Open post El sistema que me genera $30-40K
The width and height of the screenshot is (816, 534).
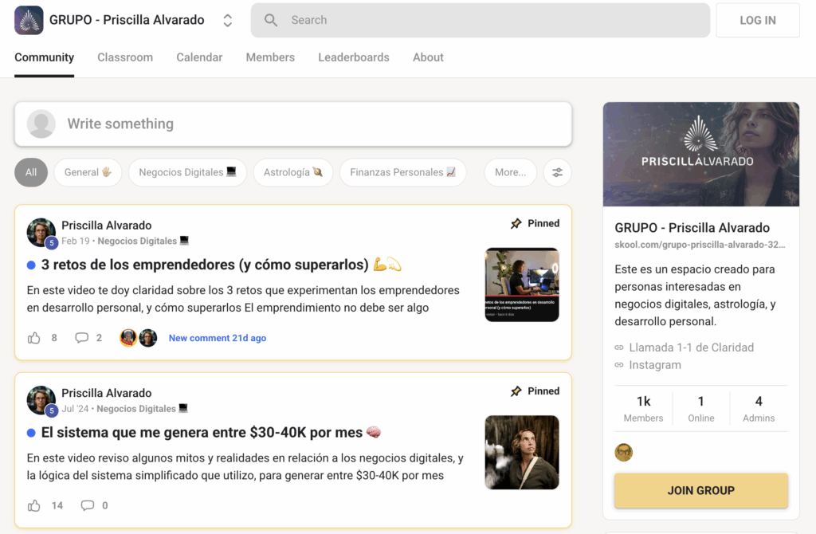click(x=211, y=433)
